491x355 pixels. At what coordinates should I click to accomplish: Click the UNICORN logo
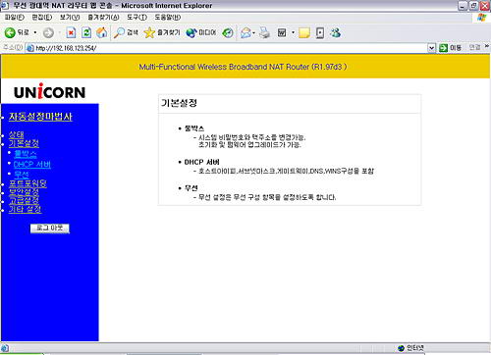coord(50,91)
